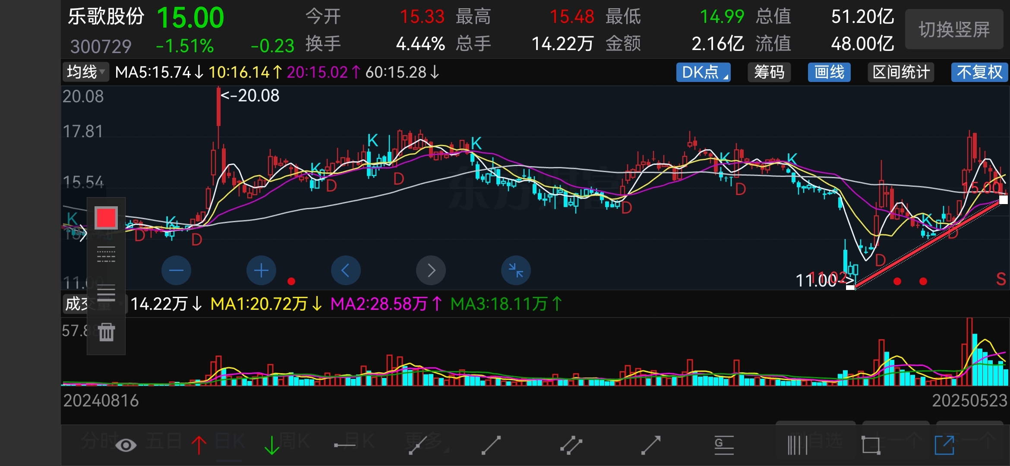Screen dimensions: 1010x466
Task: Tap the end date 20250523
Action: click(969, 400)
